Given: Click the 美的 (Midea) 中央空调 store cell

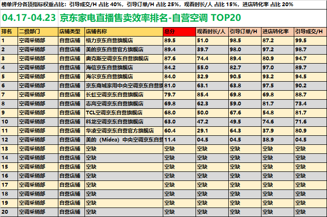Looking at the screenshot, I should click(124, 140).
